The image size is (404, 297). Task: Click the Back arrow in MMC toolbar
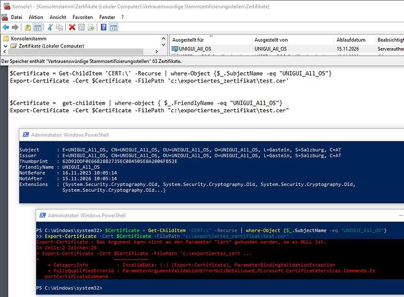coord(6,27)
